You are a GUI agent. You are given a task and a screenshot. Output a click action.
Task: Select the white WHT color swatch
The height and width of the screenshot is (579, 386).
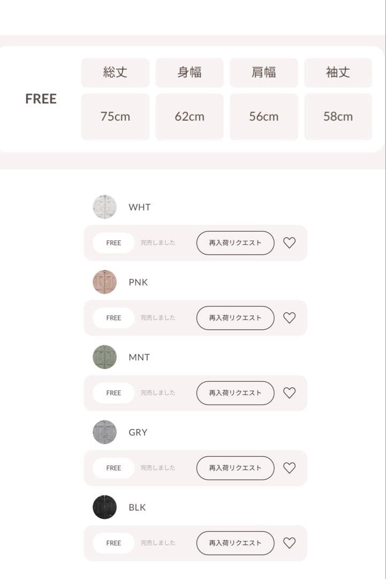[x=104, y=207]
